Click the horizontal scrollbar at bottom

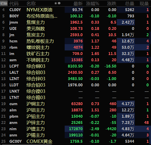click(x=27, y=145)
